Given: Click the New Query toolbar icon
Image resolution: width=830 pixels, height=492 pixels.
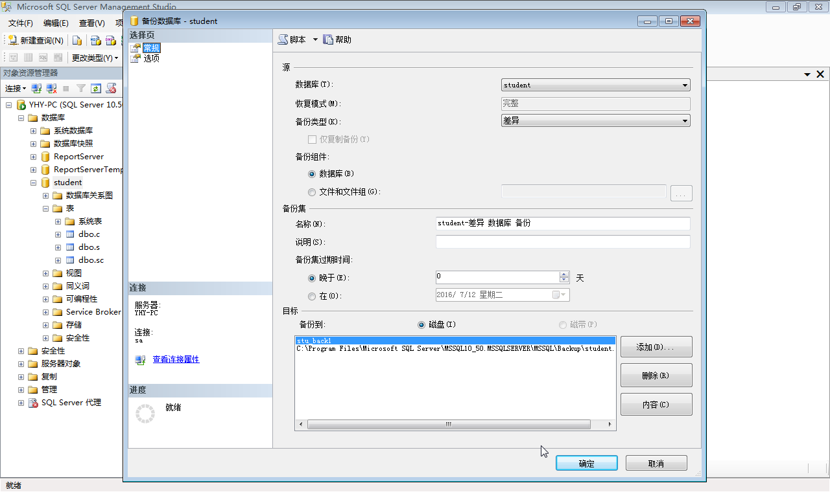Looking at the screenshot, I should click(x=12, y=40).
